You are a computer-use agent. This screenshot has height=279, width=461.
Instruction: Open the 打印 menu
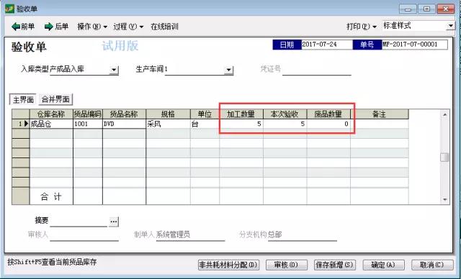point(362,27)
